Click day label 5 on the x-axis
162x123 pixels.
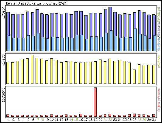coord(28,120)
